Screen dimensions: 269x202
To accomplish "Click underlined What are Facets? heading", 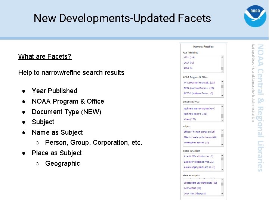I will pos(45,56).
